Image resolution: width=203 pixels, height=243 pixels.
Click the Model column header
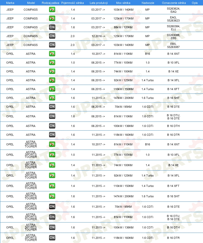31,3
